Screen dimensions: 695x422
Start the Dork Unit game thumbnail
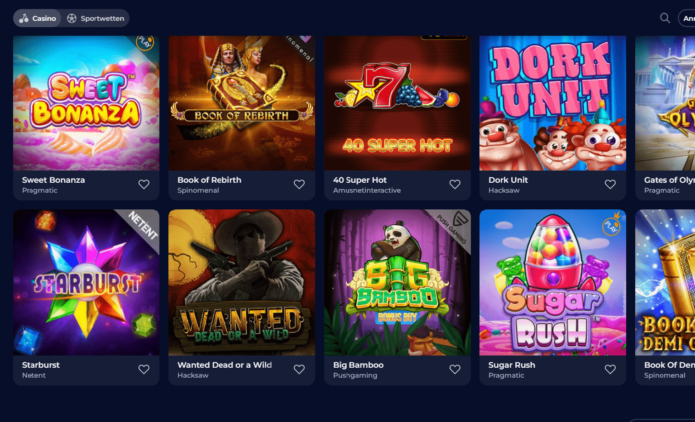click(x=553, y=103)
